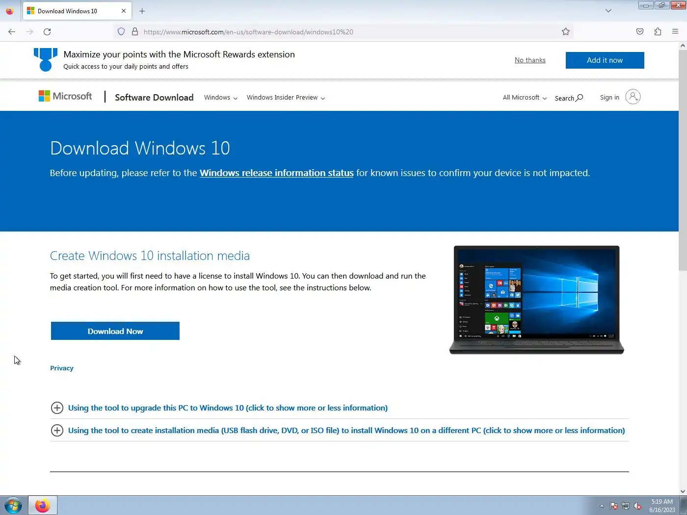Viewport: 687px width, 515px height.
Task: Open the Save to Pocket icon
Action: [640, 31]
